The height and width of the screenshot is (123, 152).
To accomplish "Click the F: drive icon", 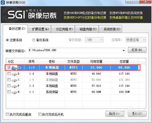I will point(14,86).
